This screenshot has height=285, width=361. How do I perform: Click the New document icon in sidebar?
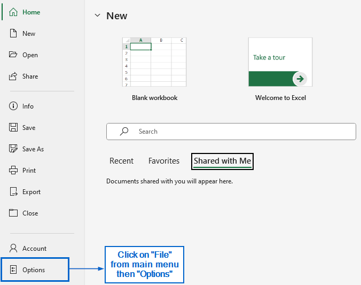point(13,34)
